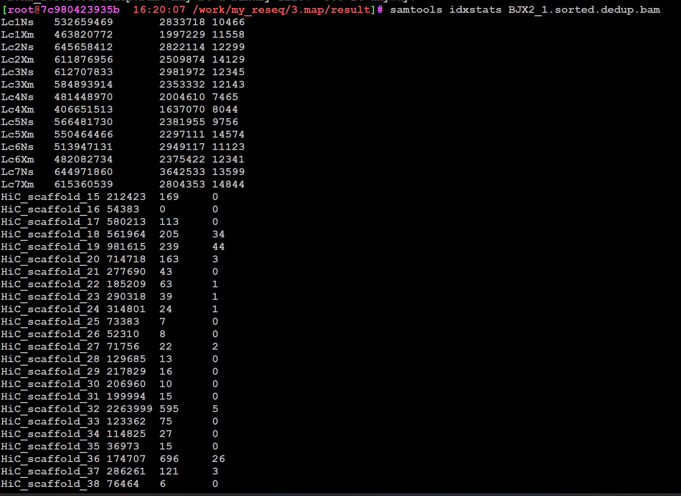Click unmapped value 44 on HiC_scaffold_19 row

[x=218, y=247]
